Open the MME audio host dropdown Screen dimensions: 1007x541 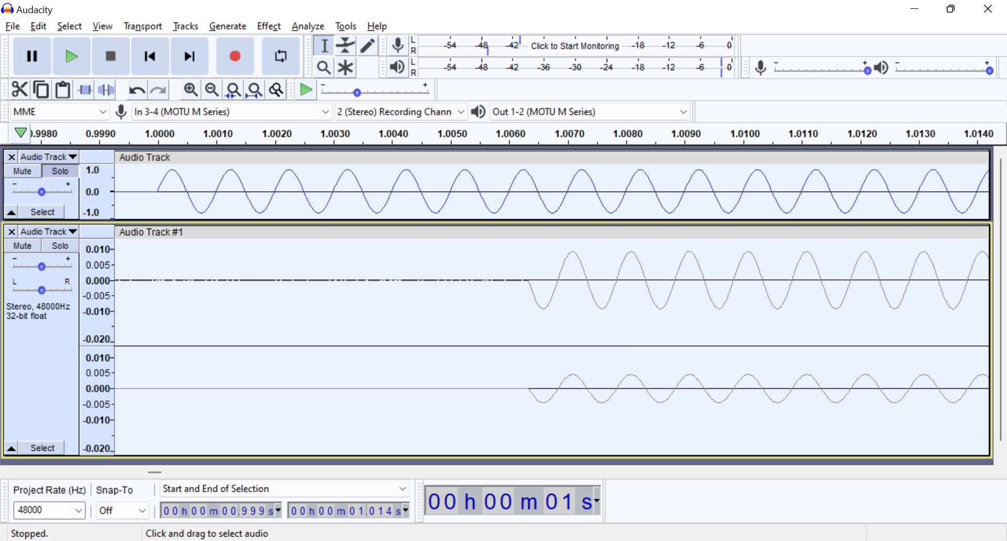pos(60,112)
